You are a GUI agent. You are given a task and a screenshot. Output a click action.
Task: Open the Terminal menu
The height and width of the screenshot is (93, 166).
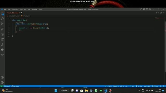(34, 9)
